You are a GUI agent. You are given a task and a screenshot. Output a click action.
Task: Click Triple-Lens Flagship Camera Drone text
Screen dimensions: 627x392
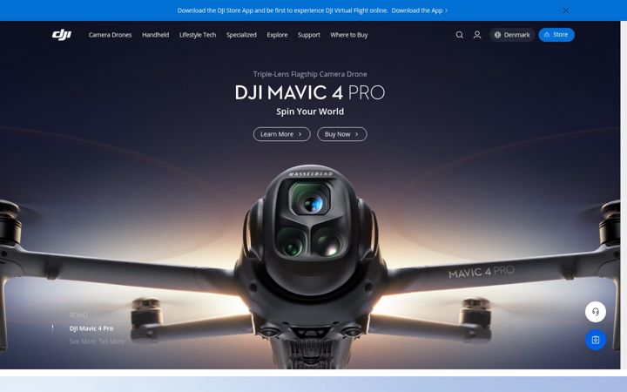(310, 74)
